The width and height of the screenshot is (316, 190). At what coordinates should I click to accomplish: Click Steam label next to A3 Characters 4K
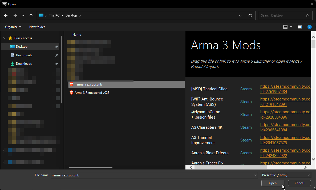pos(246,127)
